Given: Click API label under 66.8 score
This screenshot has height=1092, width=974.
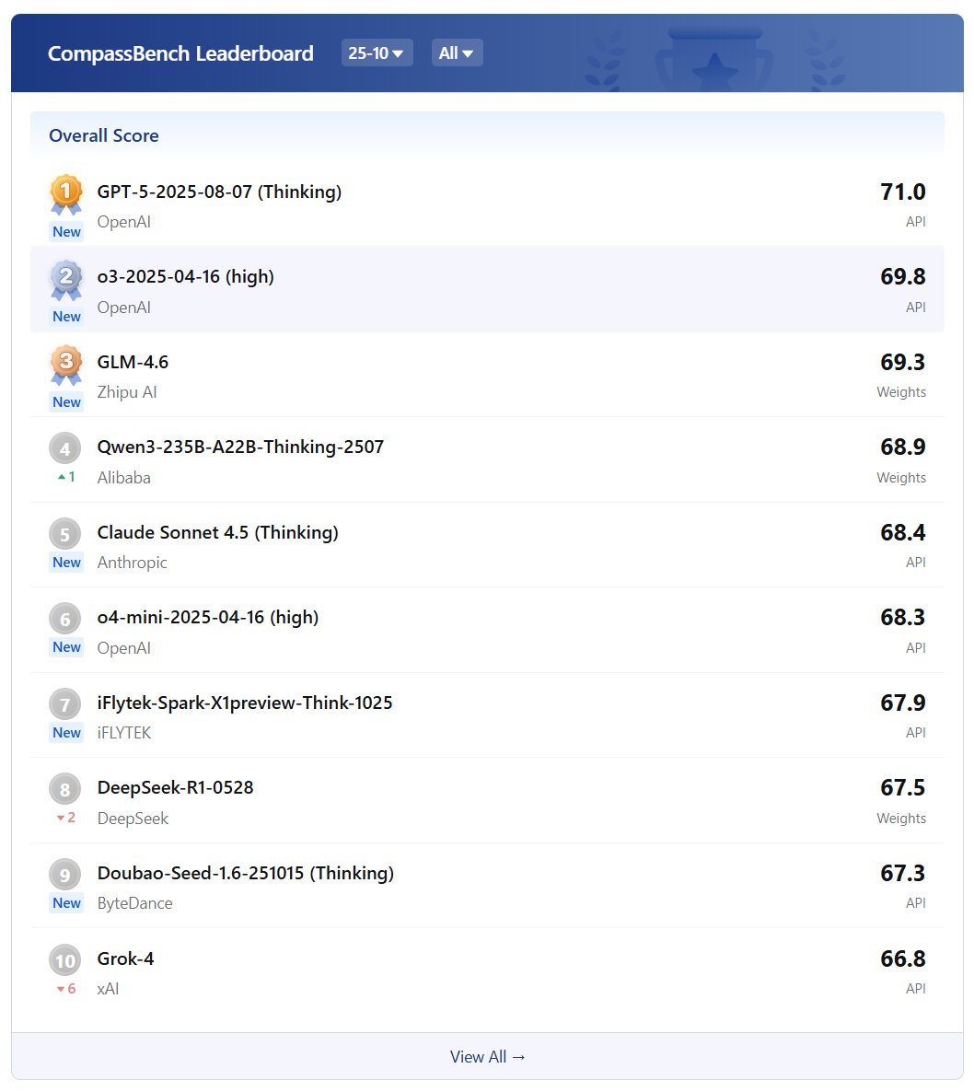Looking at the screenshot, I should point(915,989).
